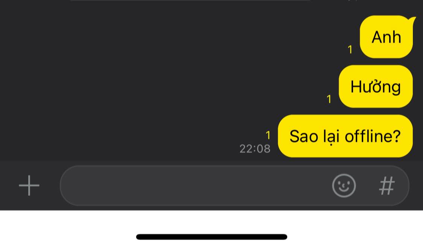This screenshot has height=248, width=423.
Task: Tap the toolbar gap between plus and input
Action: coord(50,186)
